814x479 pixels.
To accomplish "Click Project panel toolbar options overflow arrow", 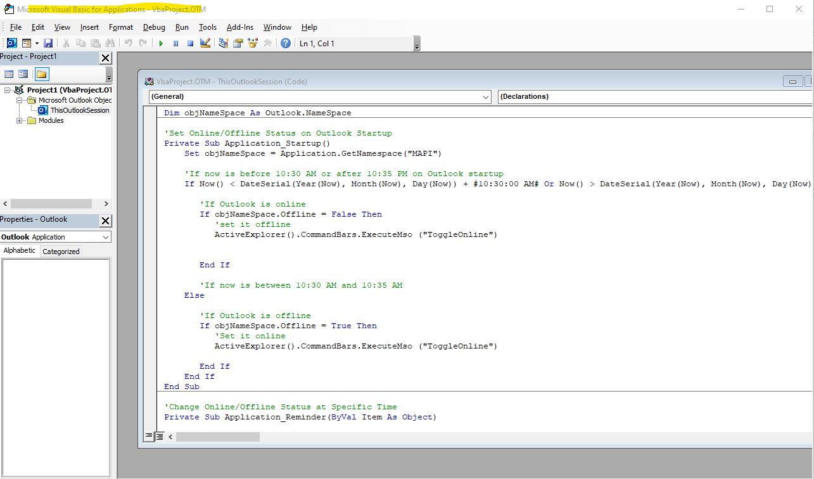I will [109, 75].
